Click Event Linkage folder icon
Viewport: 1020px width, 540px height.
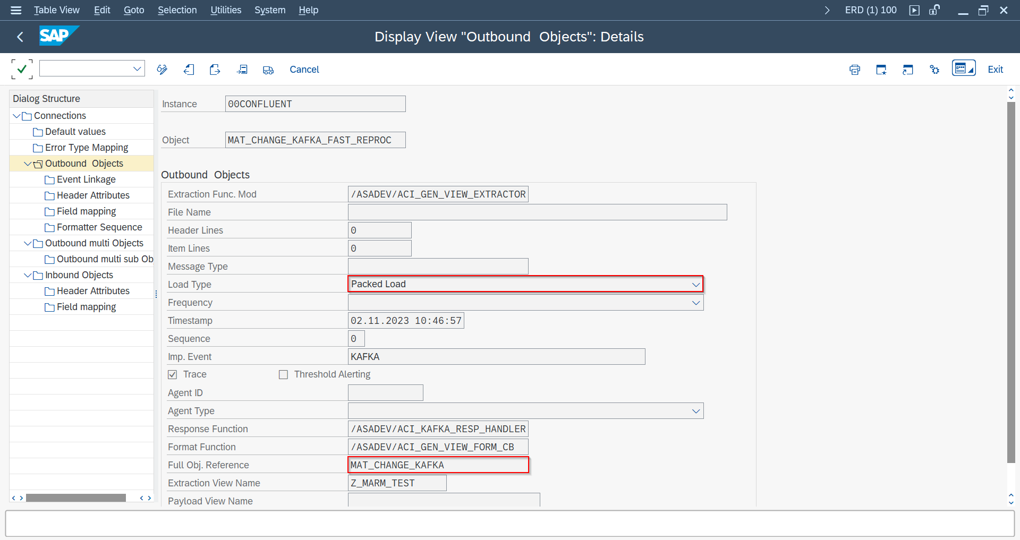49,180
